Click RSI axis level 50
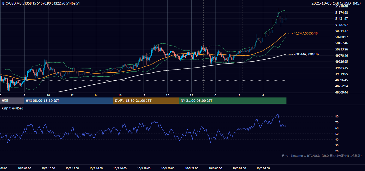 (x=337, y=134)
